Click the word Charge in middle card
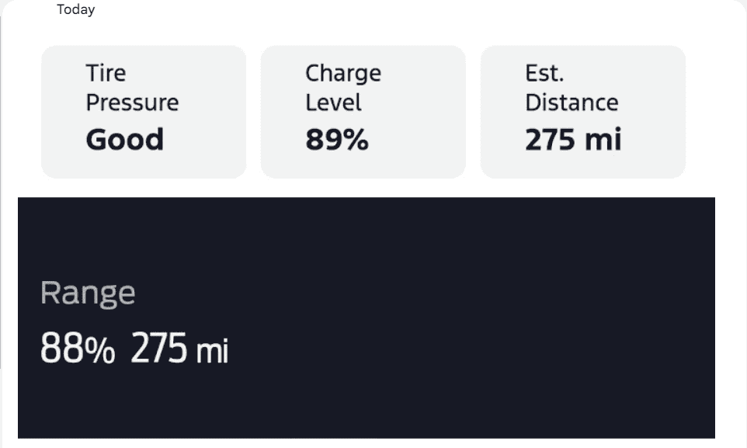Viewport: 747px width, 448px height. (x=342, y=73)
